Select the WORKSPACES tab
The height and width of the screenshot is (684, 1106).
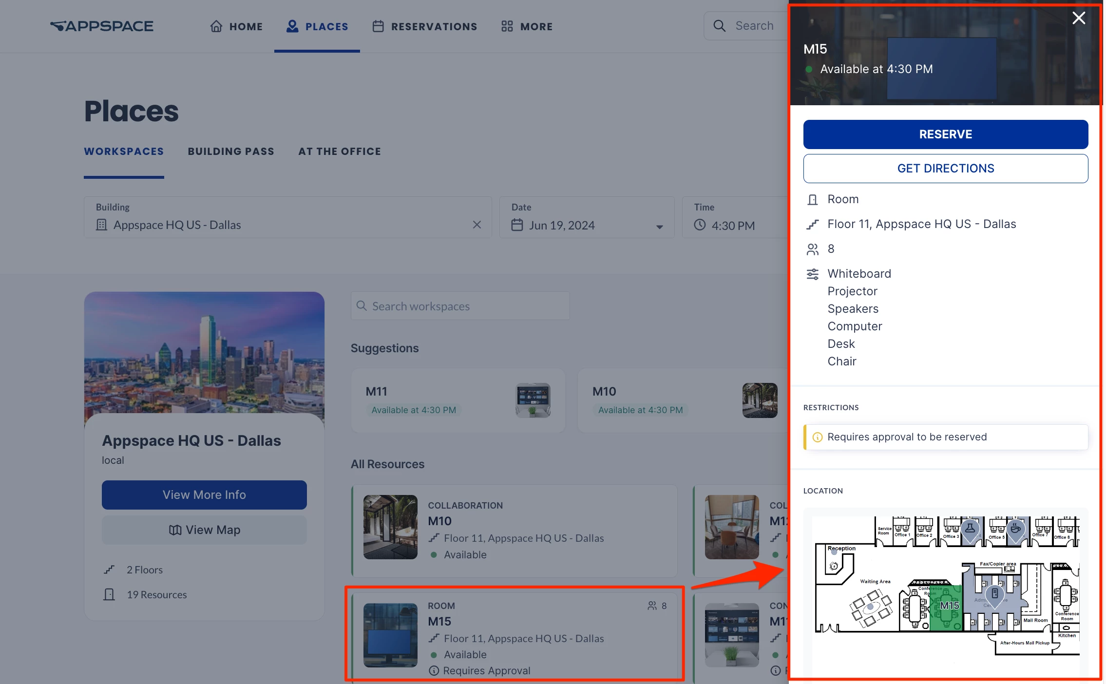[x=124, y=152]
